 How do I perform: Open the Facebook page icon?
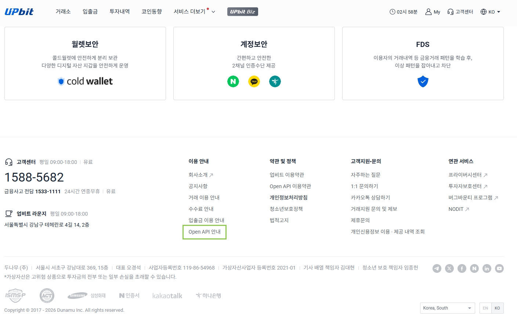(x=462, y=268)
